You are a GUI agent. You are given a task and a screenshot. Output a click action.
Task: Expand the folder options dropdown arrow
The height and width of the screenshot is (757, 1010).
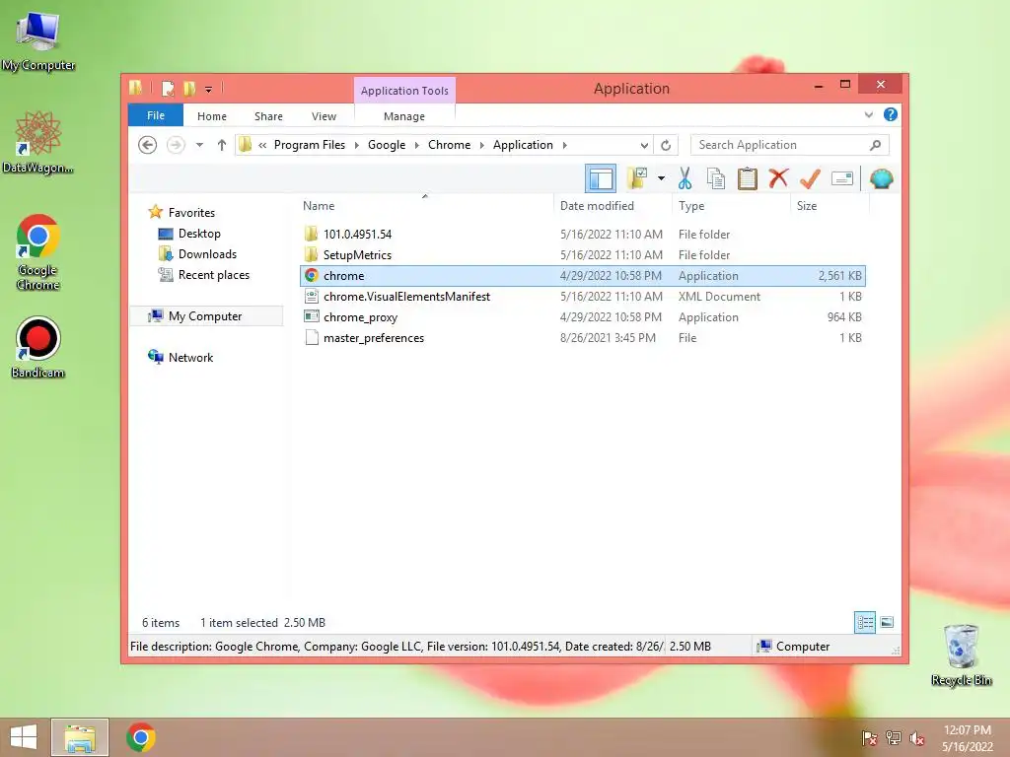coord(661,178)
